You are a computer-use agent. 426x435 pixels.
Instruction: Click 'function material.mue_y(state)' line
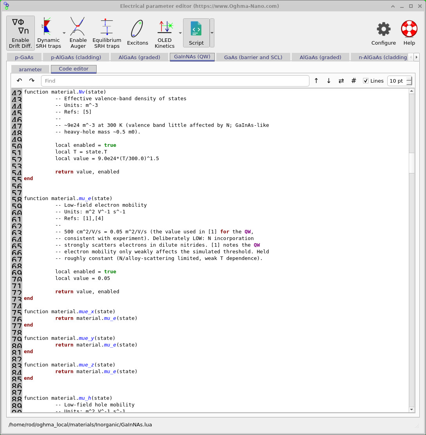click(x=70, y=338)
